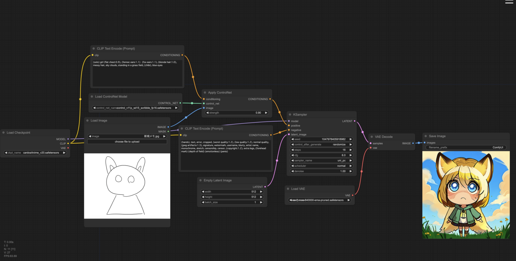Open the sampler_name uni_pc selector
516x261 pixels.
pyautogui.click(x=321, y=160)
